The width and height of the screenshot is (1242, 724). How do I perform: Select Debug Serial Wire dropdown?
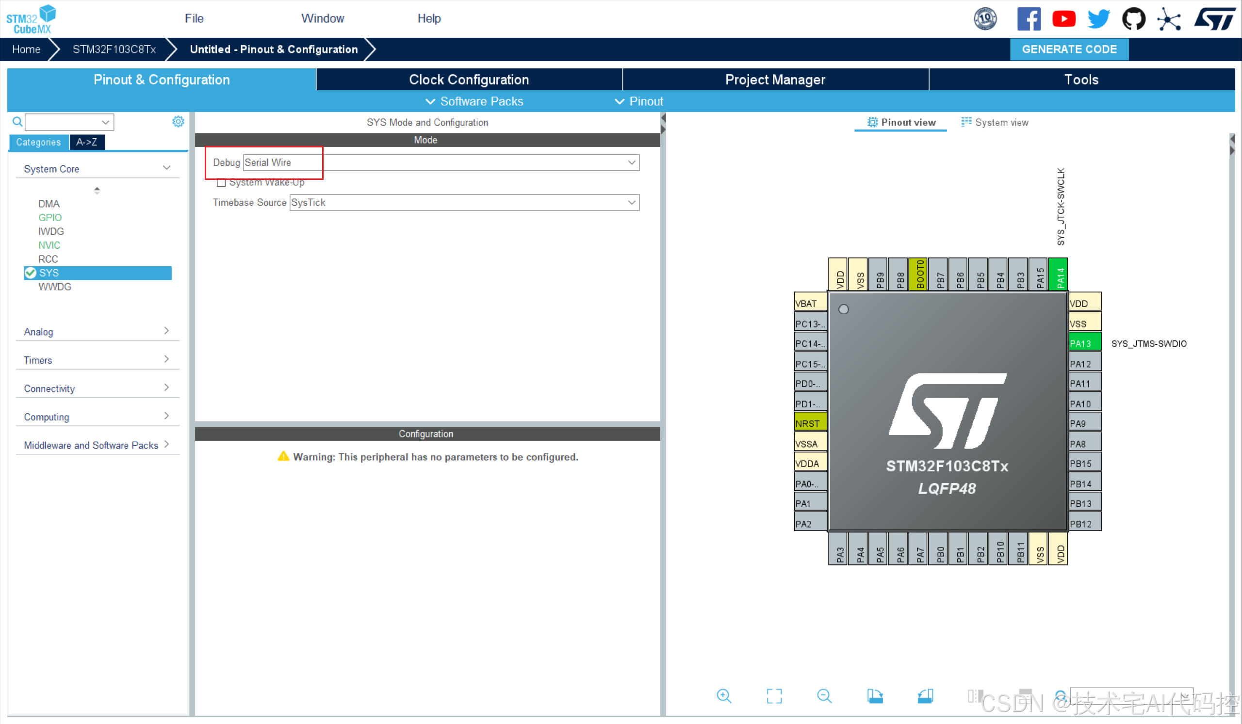coord(440,162)
